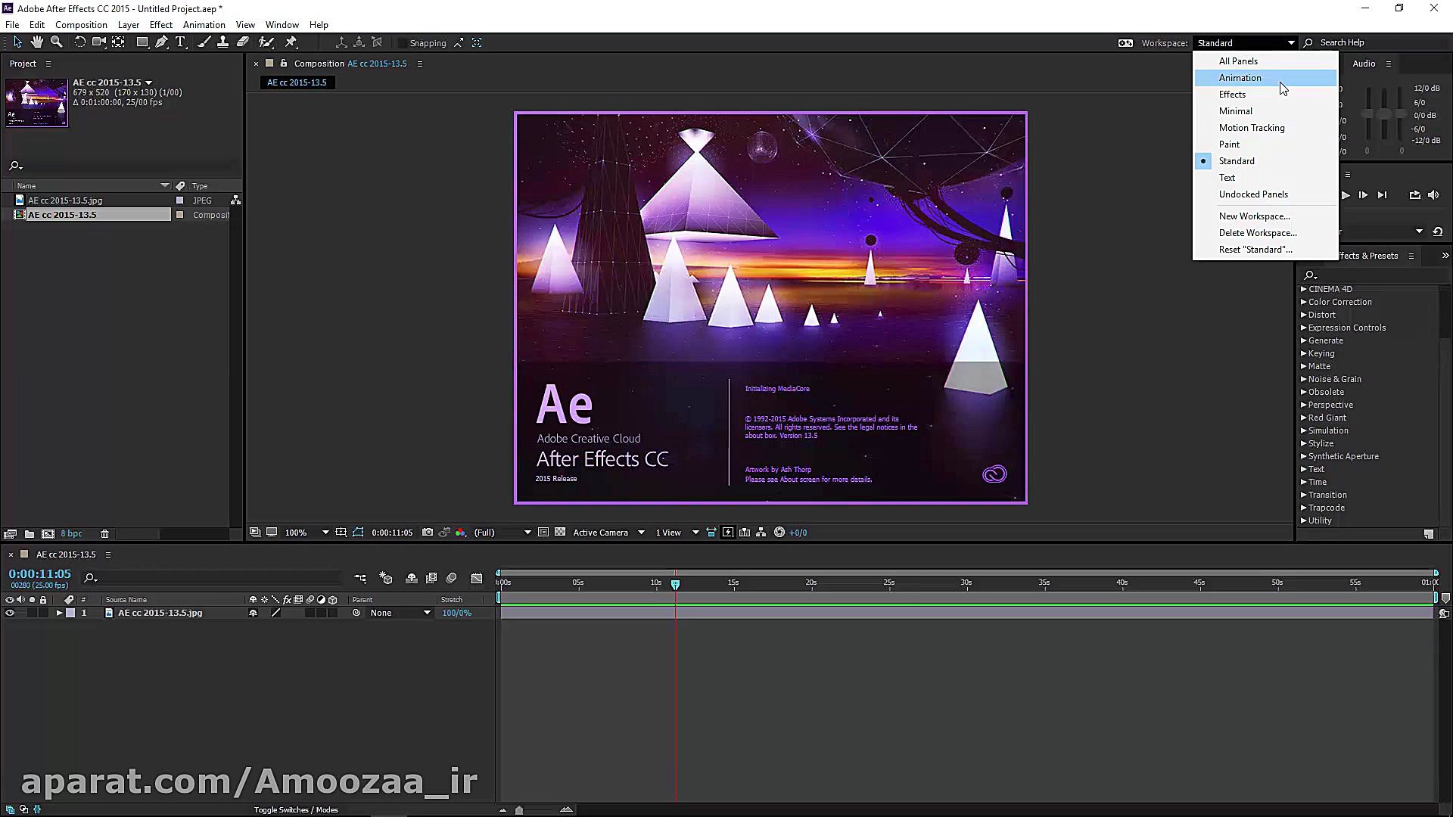Image resolution: width=1453 pixels, height=817 pixels.
Task: Click the timeline current-time indicator handle
Action: coord(676,584)
